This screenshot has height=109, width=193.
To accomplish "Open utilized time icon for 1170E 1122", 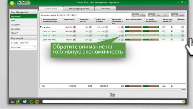I will 106,31.
